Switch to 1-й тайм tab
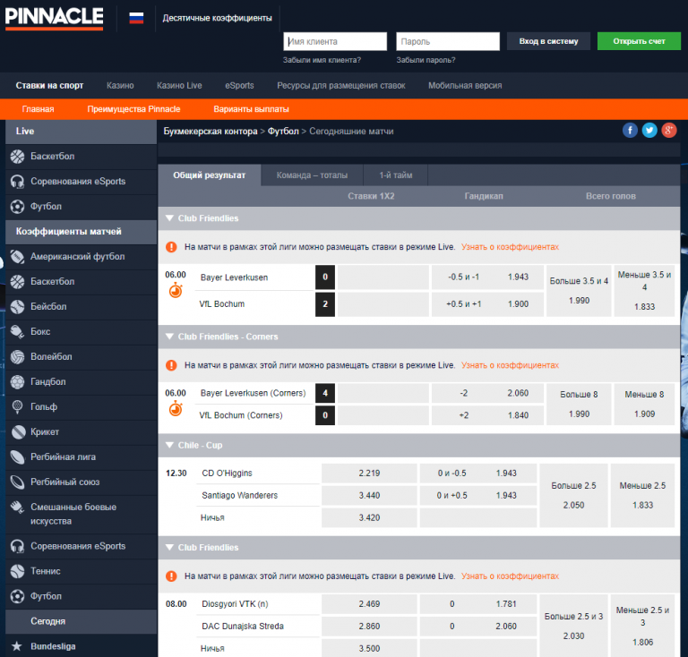The height and width of the screenshot is (657, 688). 396,175
